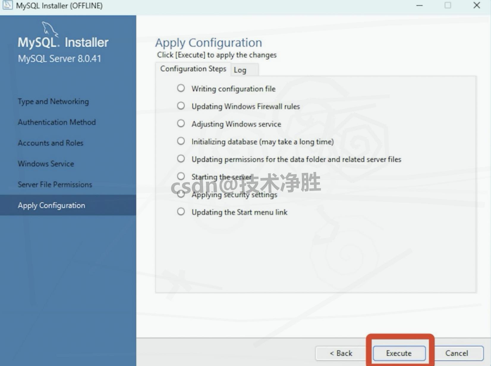The image size is (491, 366).
Task: Select Apply Configuration in the sidebar
Action: click(x=68, y=205)
